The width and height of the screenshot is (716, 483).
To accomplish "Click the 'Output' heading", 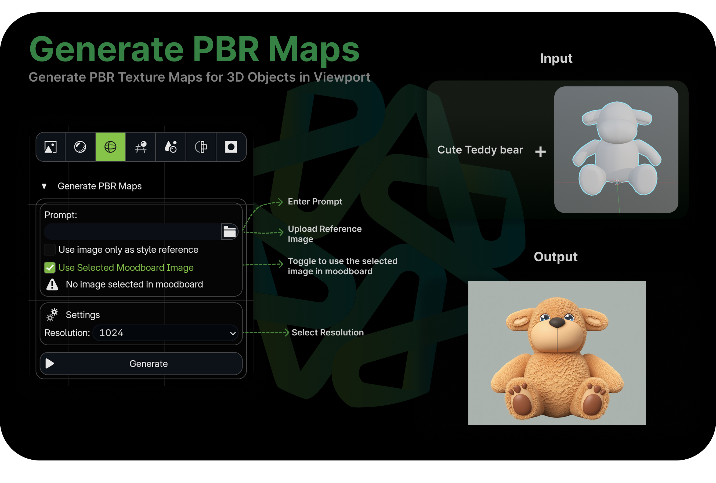I will (x=555, y=257).
